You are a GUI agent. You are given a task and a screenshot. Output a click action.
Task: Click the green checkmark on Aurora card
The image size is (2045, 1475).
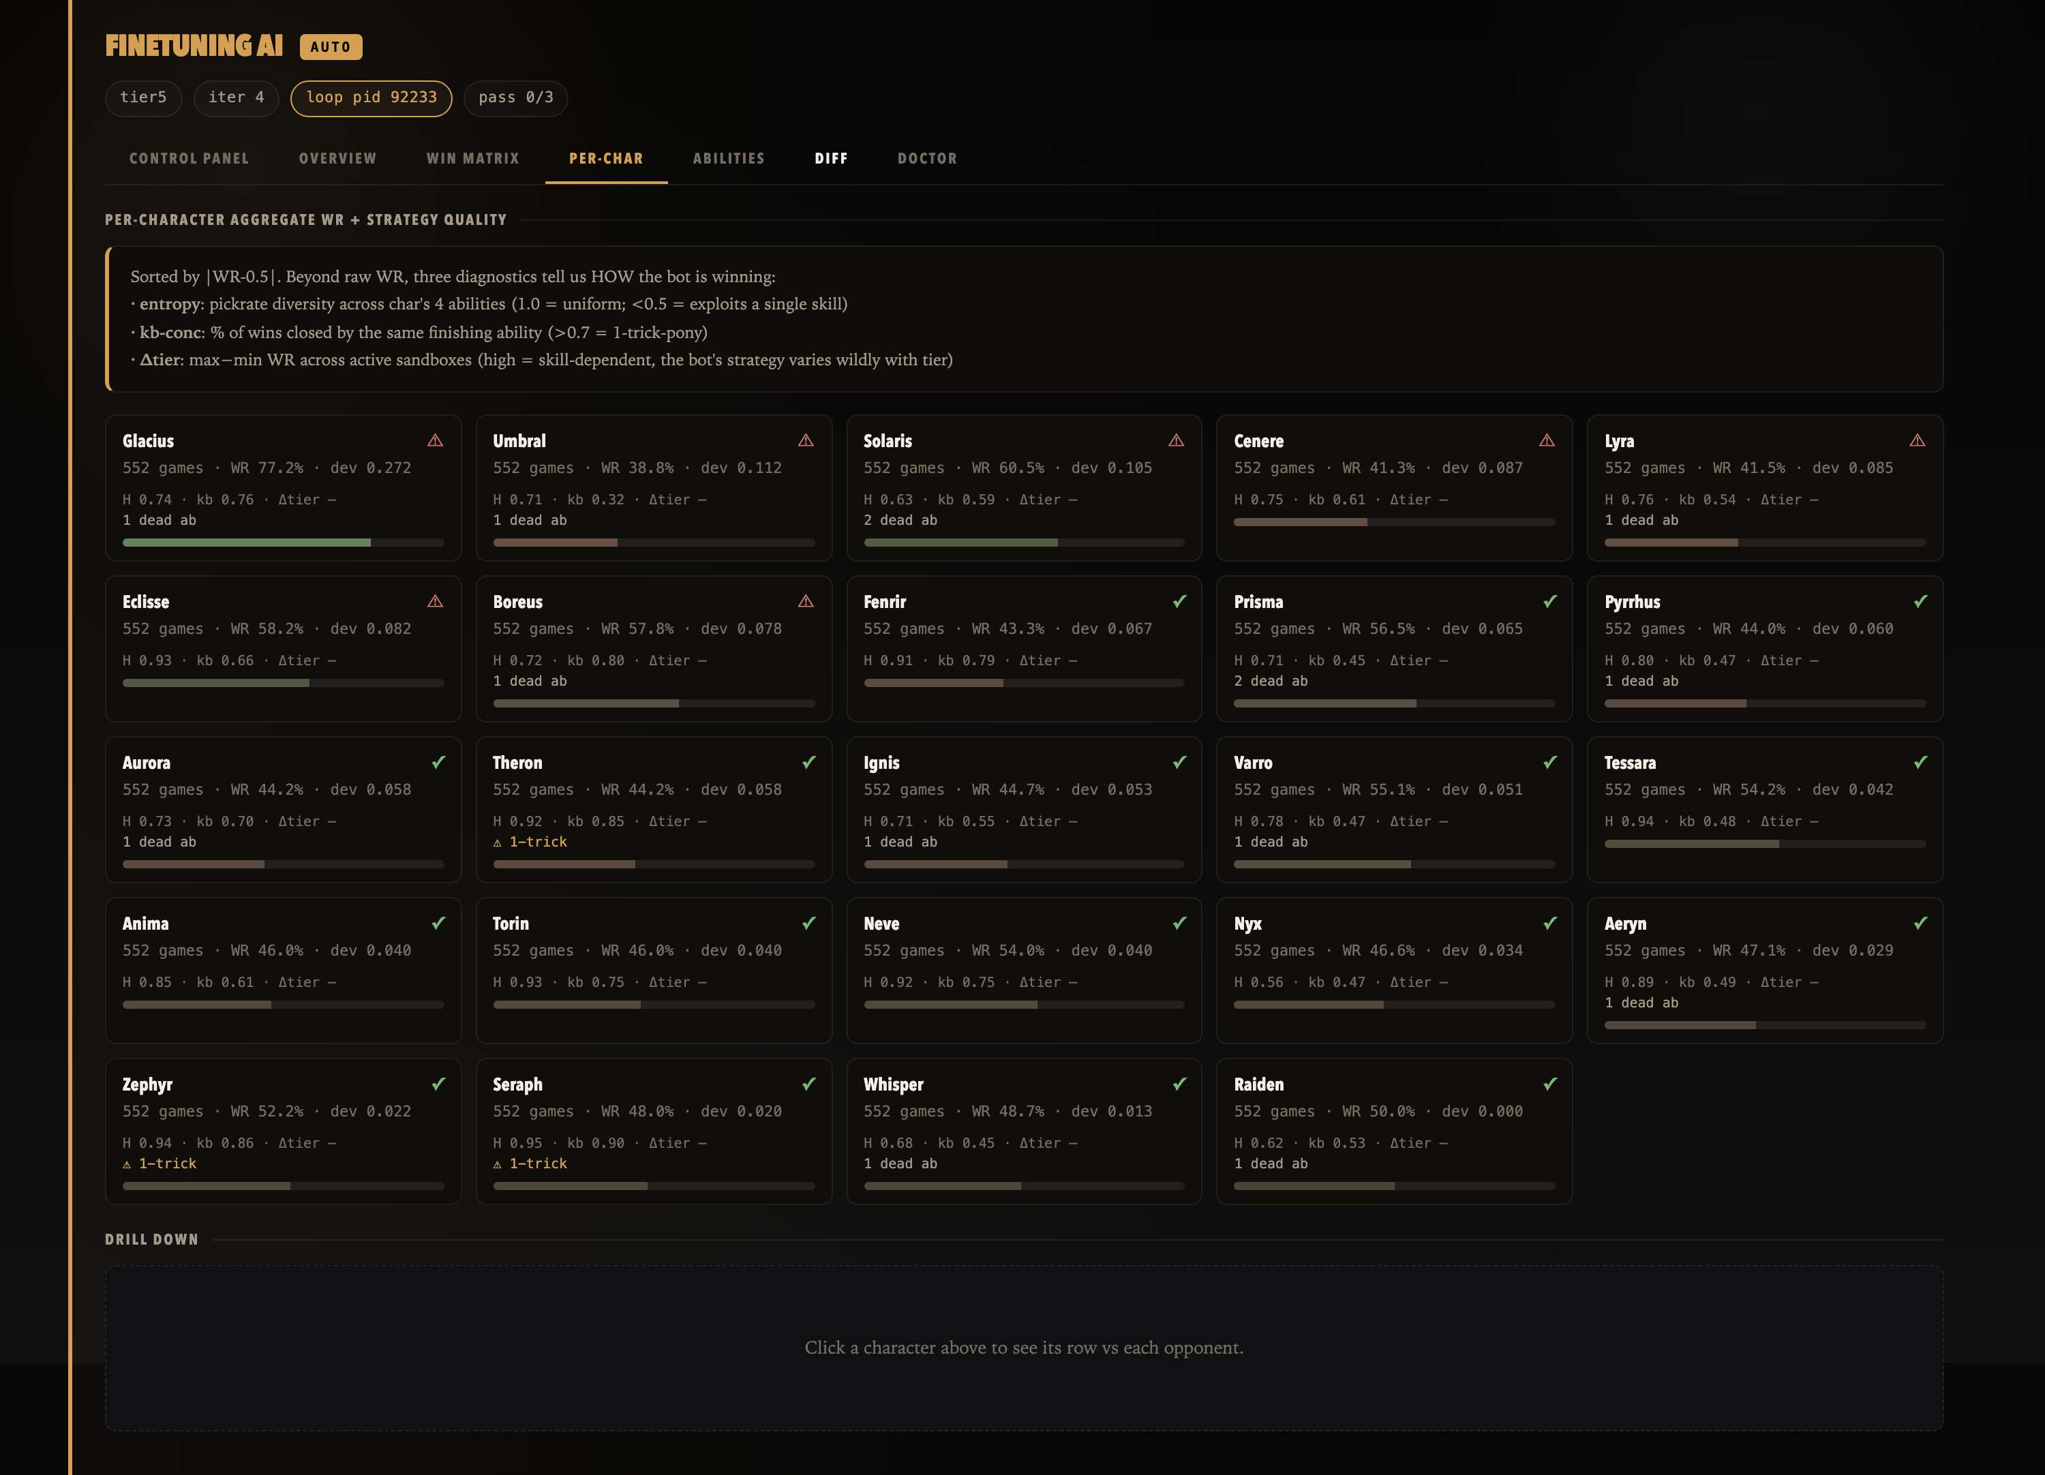[x=438, y=762]
